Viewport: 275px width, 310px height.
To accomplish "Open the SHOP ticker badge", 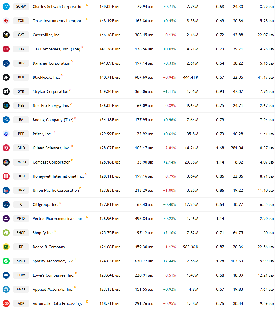I will [x=21, y=233].
